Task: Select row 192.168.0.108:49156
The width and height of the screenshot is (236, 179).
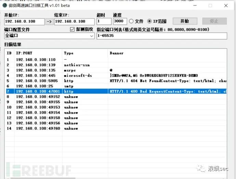Action: [x=116, y=123]
